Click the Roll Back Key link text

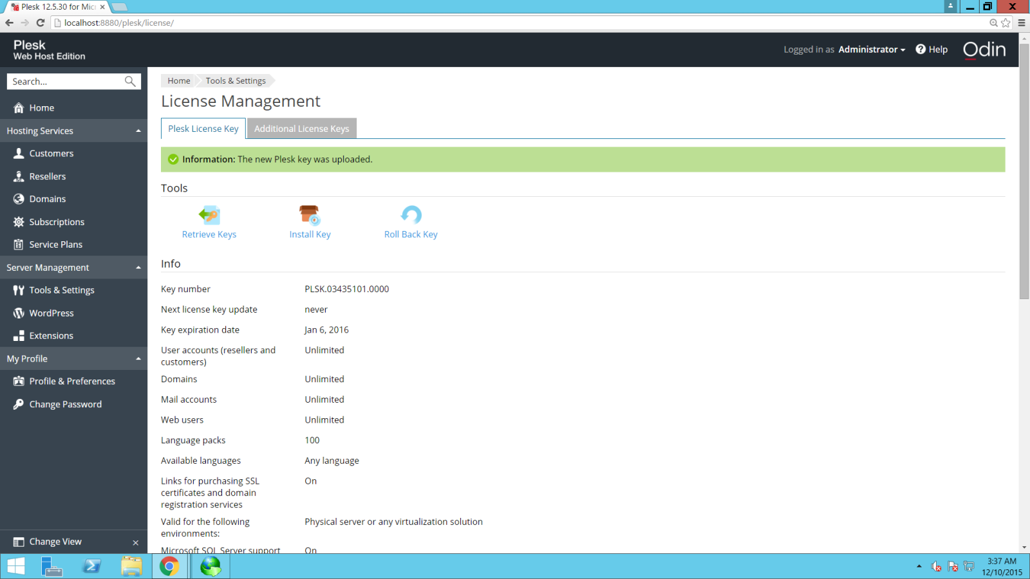[411, 235]
